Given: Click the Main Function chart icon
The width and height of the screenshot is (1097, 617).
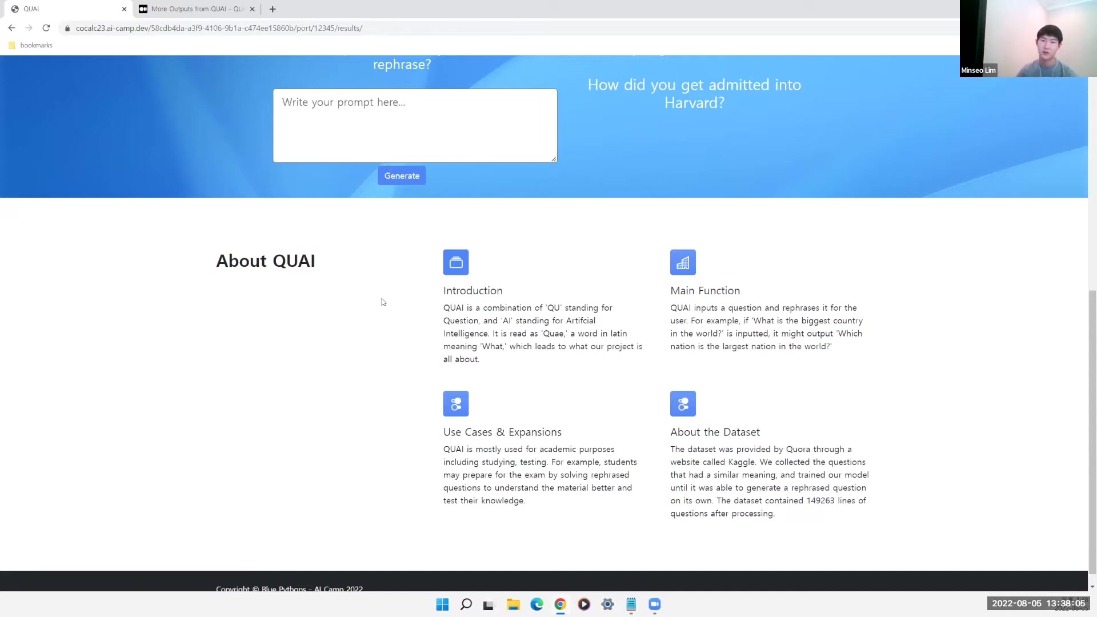Looking at the screenshot, I should 683,262.
